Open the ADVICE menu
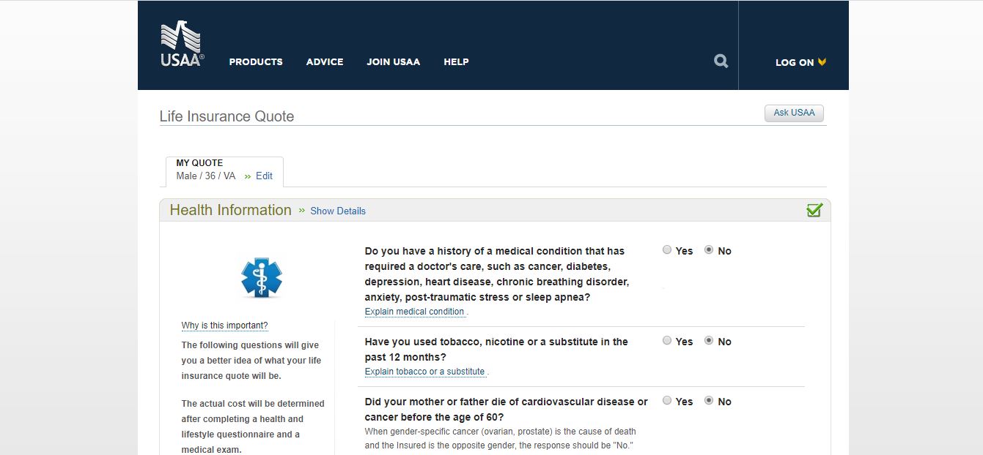Screen dimensions: 983x455 324,62
